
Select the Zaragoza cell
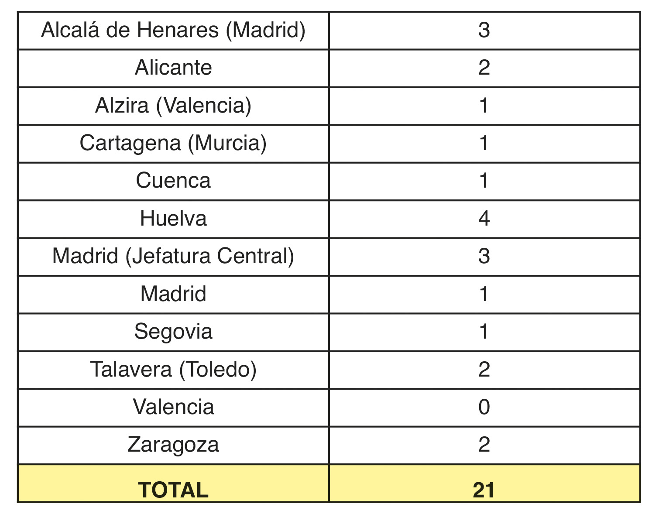pos(173,445)
